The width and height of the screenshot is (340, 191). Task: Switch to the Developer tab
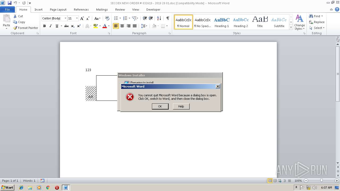[x=153, y=10]
